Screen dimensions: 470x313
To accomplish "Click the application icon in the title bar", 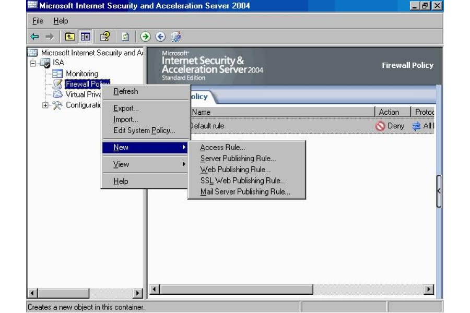I will coord(32,5).
